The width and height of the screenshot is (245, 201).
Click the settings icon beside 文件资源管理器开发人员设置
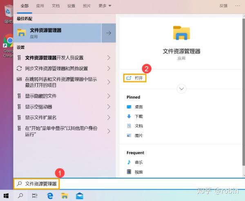[x=19, y=58]
